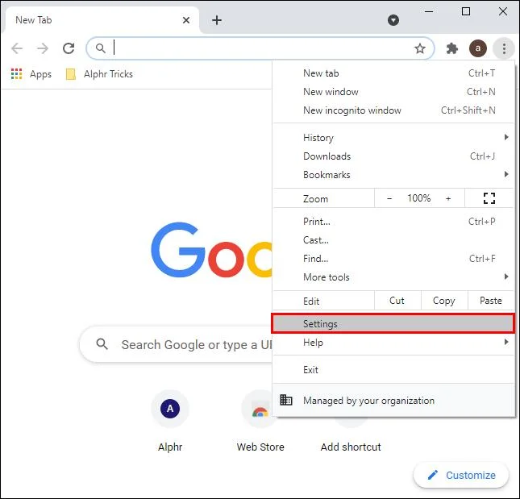Select New window menu entry
This screenshot has height=499, width=520.
coord(393,92)
